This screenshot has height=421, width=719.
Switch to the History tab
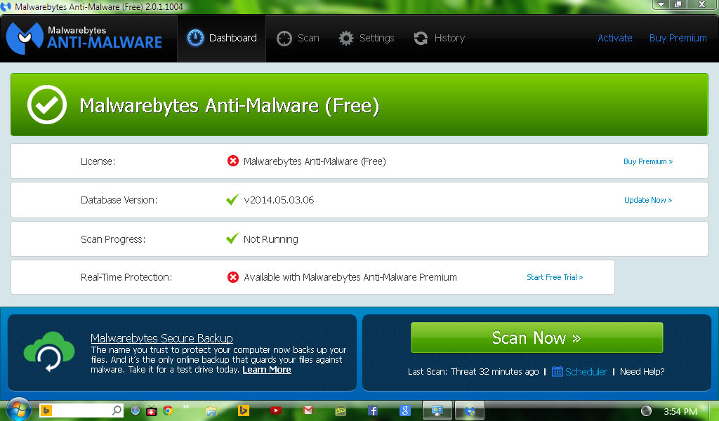(x=449, y=38)
